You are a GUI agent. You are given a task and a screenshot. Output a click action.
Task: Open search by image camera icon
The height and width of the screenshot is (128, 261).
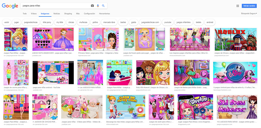point(92,6)
